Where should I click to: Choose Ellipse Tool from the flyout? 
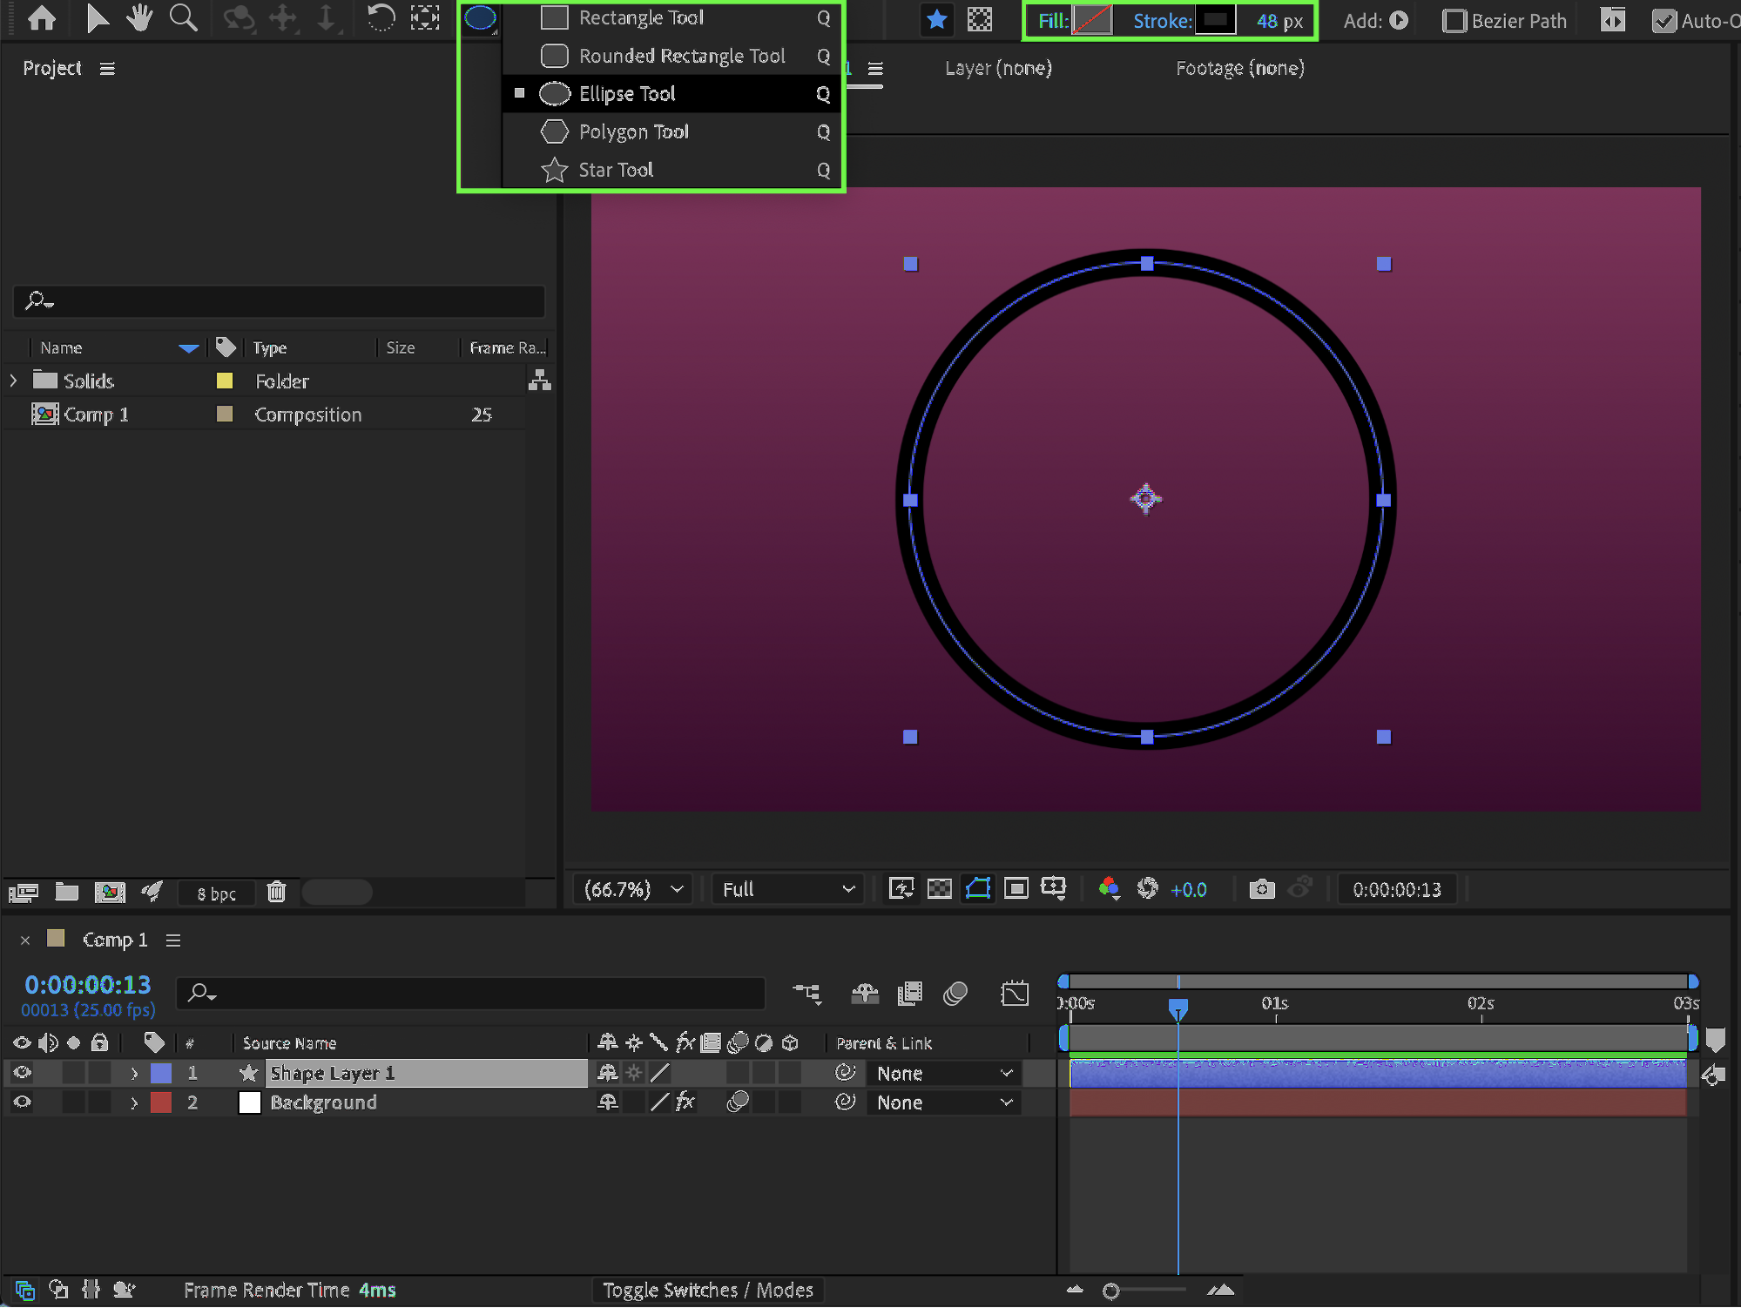click(671, 93)
